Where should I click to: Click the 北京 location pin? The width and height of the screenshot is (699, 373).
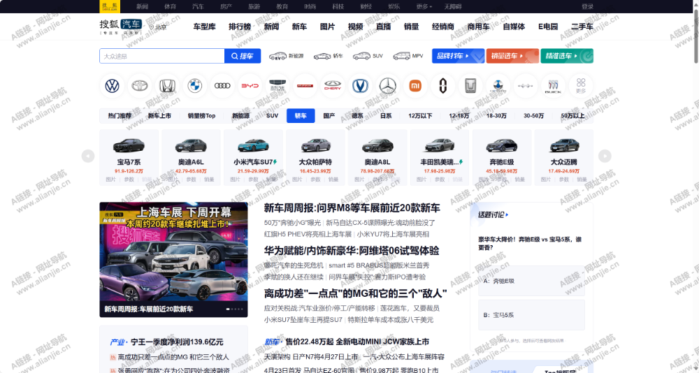(158, 27)
